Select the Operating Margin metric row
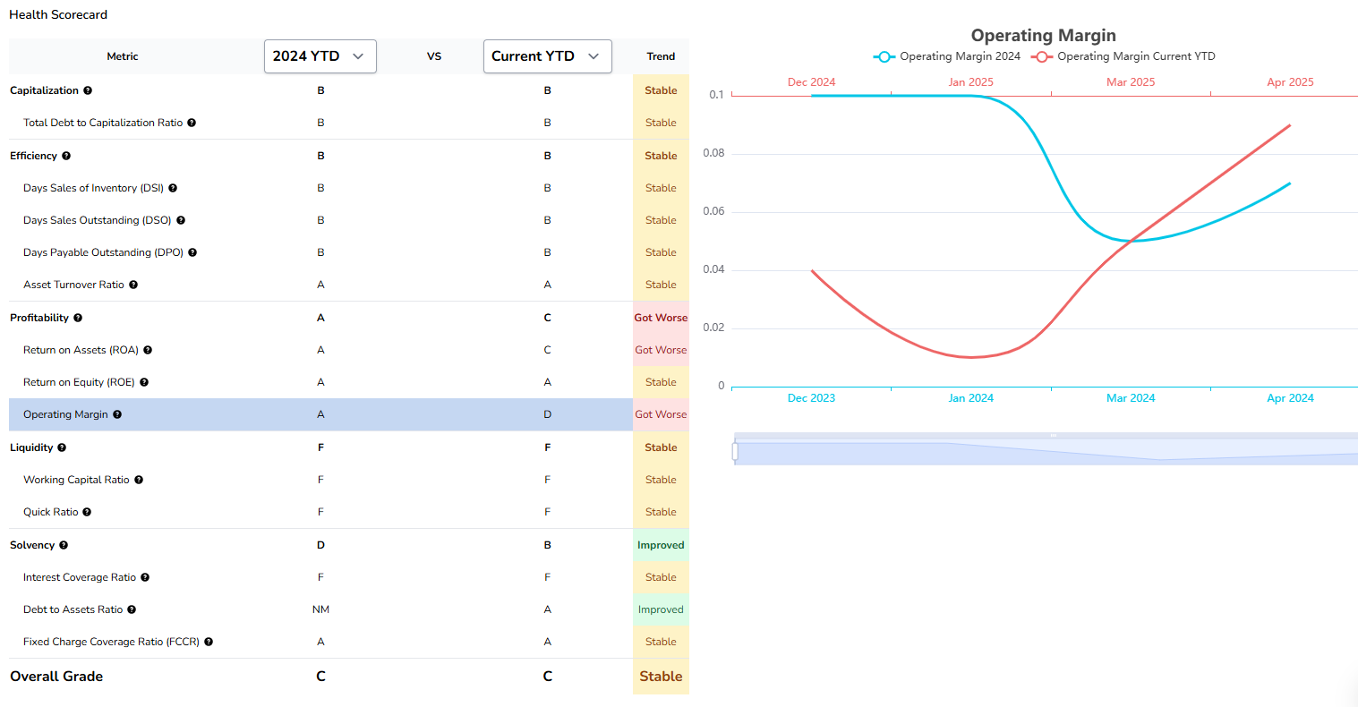The width and height of the screenshot is (1358, 707). (x=349, y=414)
